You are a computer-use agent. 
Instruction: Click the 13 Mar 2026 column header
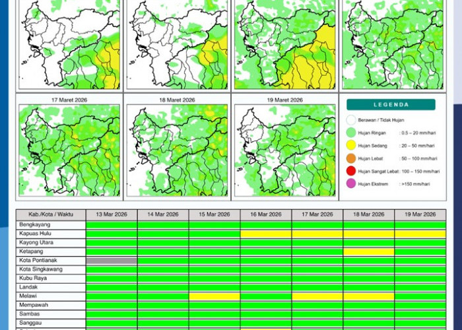pos(112,214)
